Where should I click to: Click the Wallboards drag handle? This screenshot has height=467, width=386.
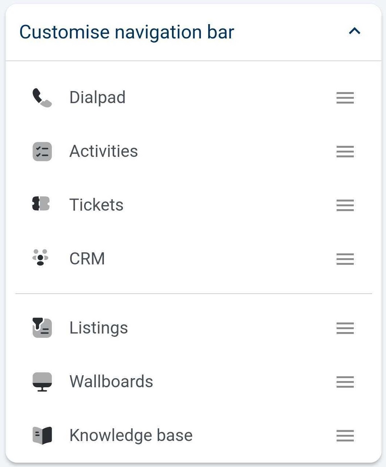tap(345, 381)
